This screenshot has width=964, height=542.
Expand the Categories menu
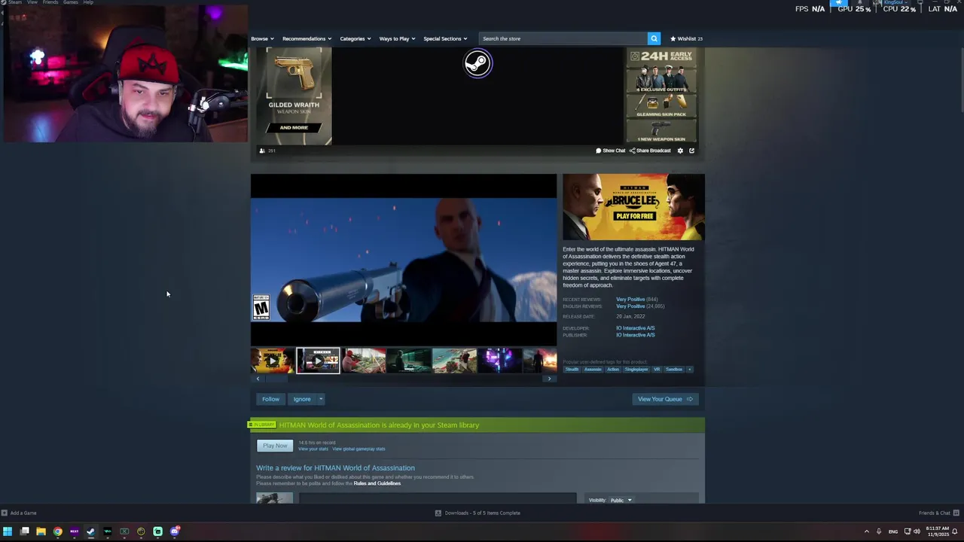click(355, 38)
